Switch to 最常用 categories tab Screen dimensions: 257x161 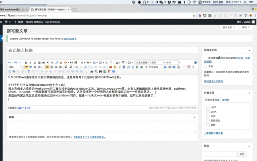coord(226,100)
